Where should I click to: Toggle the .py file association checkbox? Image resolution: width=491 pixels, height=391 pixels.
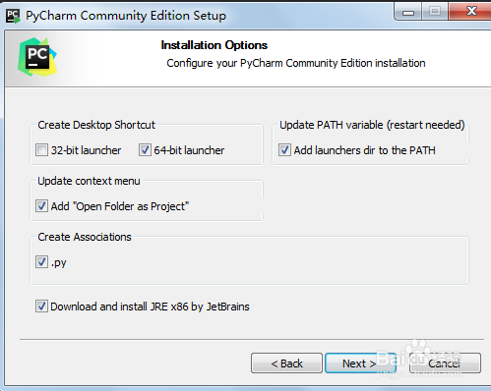point(41,262)
